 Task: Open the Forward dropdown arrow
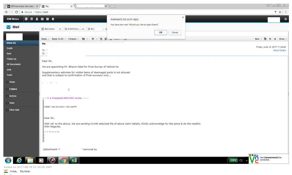(x=78, y=39)
